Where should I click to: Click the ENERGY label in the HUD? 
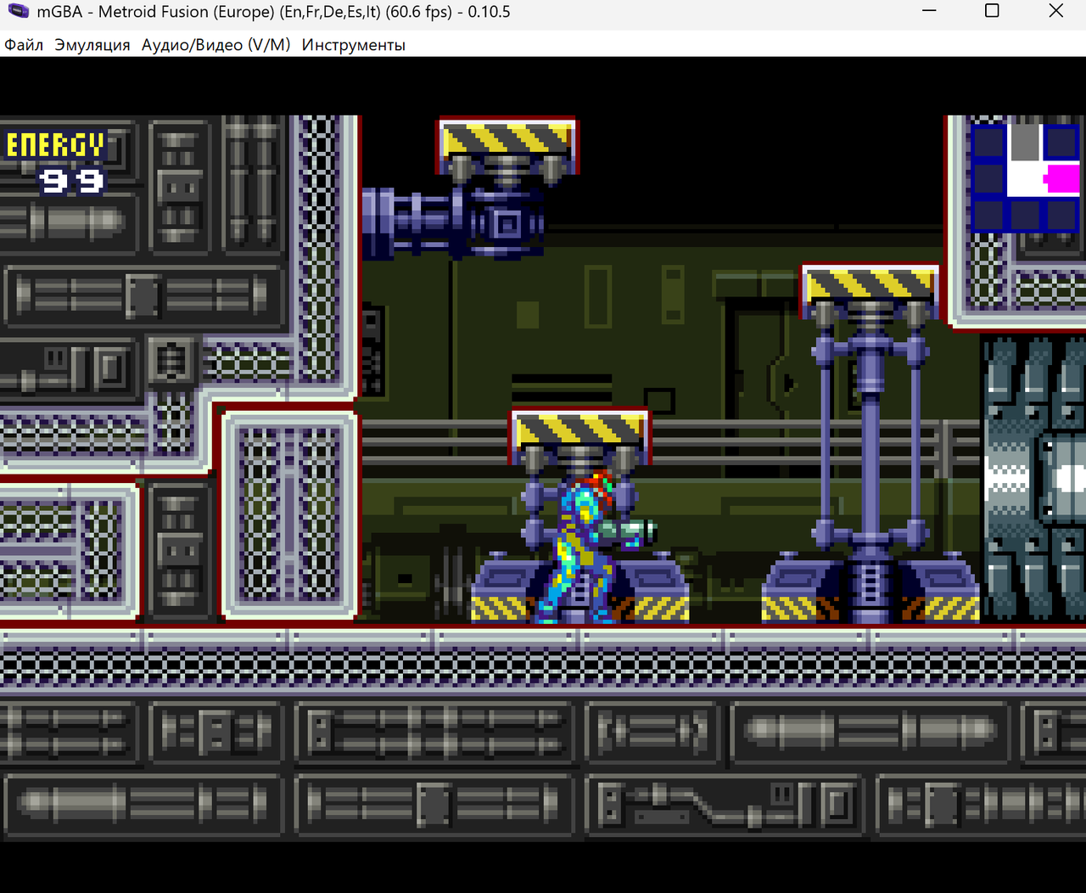[56, 145]
